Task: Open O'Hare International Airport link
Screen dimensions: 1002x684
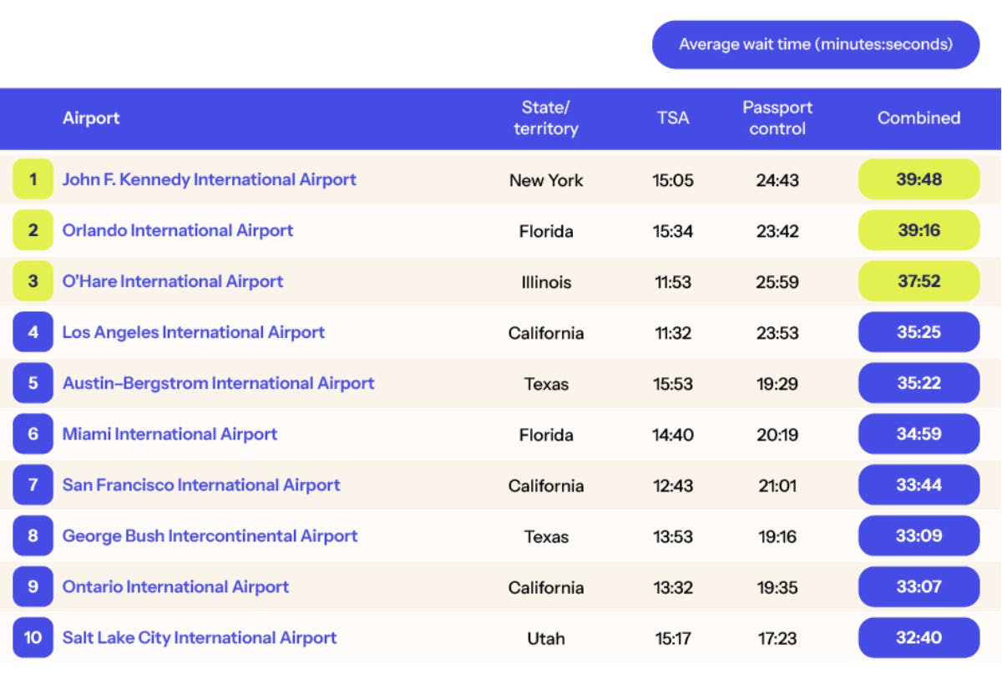Action: point(173,281)
